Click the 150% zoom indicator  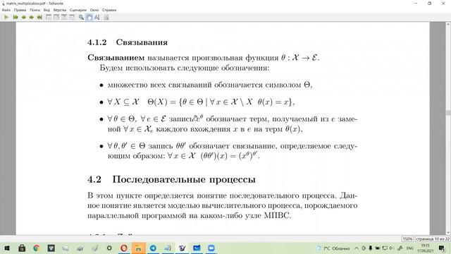pyautogui.click(x=407, y=238)
